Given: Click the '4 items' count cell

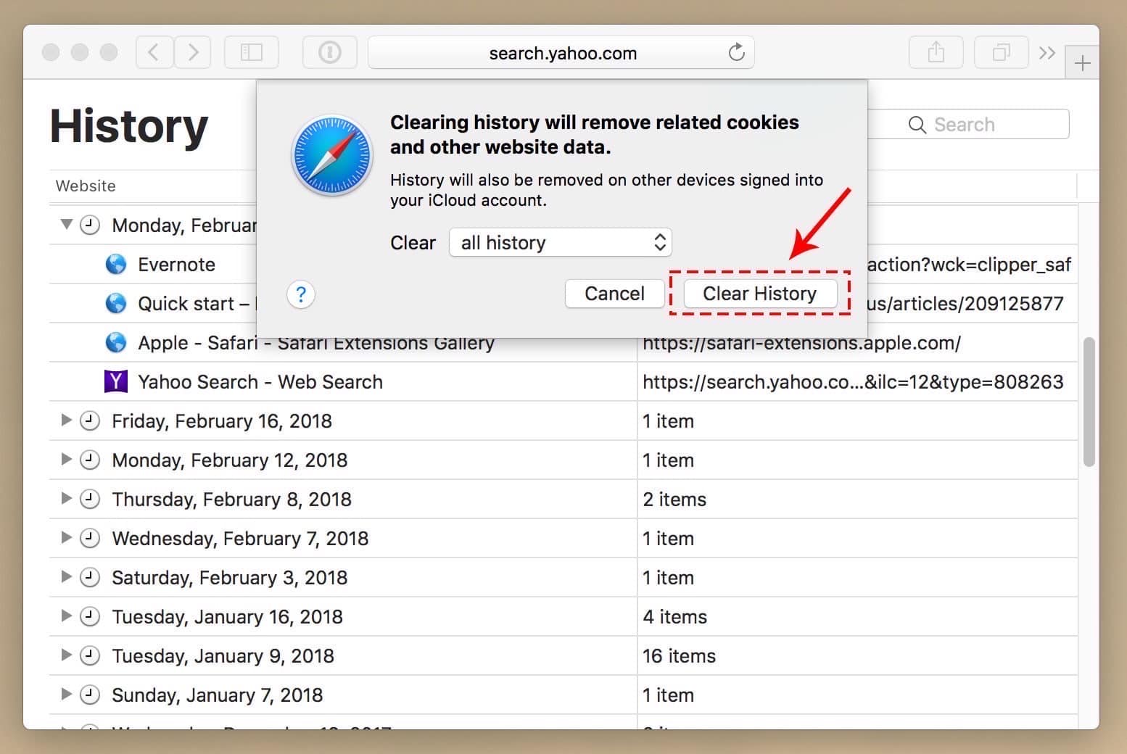Looking at the screenshot, I should tap(674, 617).
